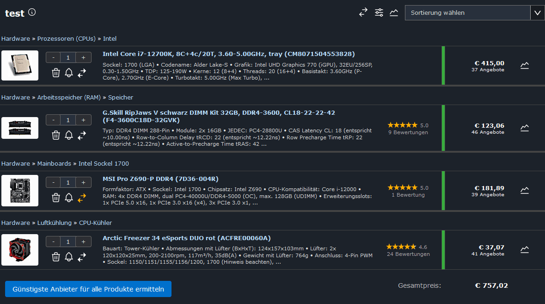Decrease quantity of MSI Pro Z690-P DDR4
Image resolution: width=545 pixels, height=304 pixels.
coord(53,182)
